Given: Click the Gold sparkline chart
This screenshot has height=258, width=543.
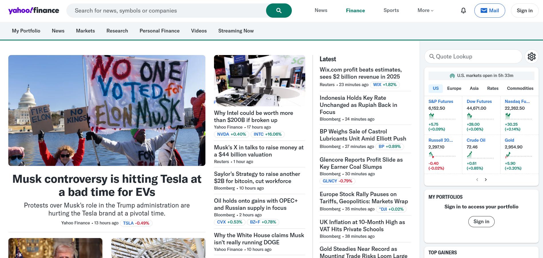Looking at the screenshot, I should tap(518, 155).
